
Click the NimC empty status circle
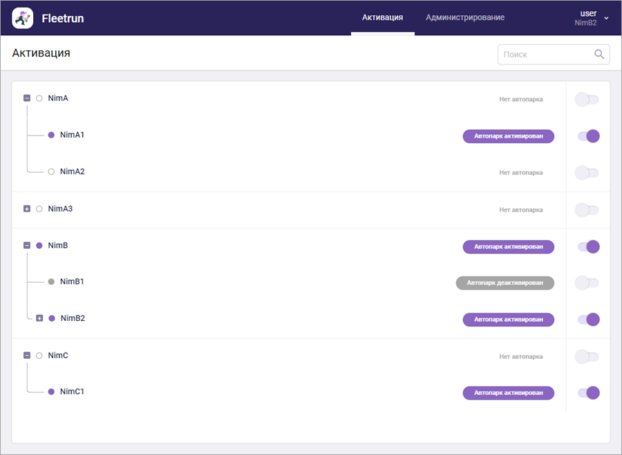(39, 355)
